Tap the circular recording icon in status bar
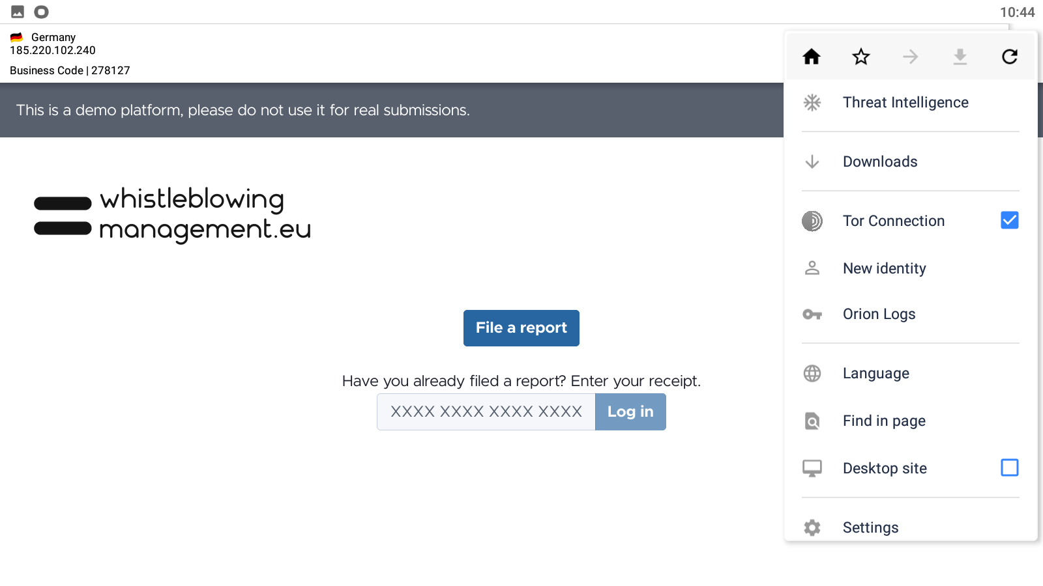This screenshot has width=1043, height=586. click(41, 12)
